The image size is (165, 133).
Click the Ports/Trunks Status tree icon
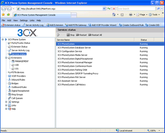pyautogui.click(x=10, y=43)
